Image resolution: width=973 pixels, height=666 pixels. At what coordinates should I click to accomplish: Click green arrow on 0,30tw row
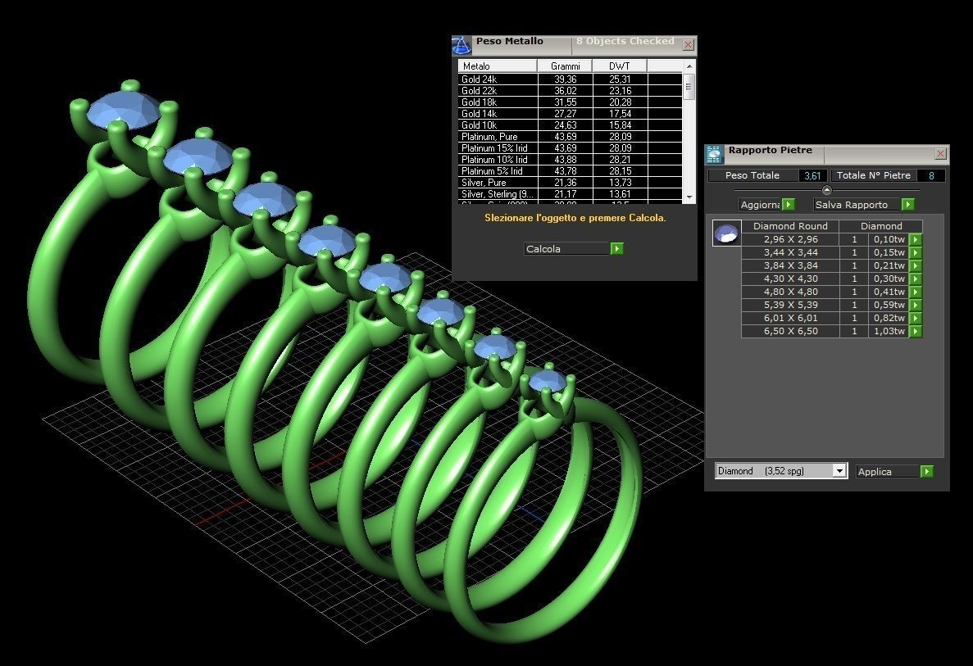tap(916, 279)
